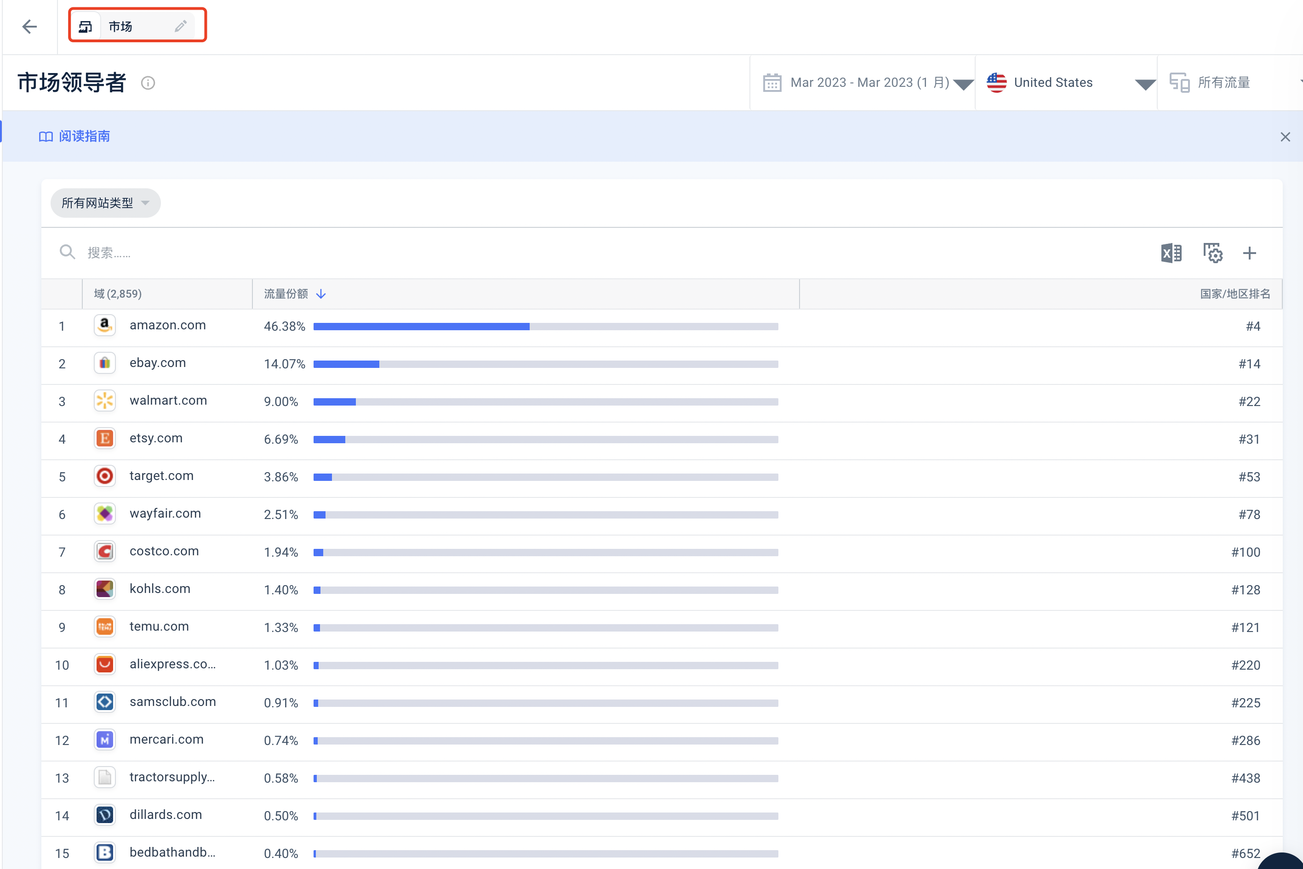Click the #4 rank for amazon.com
Screen dimensions: 1303x869
click(1252, 327)
